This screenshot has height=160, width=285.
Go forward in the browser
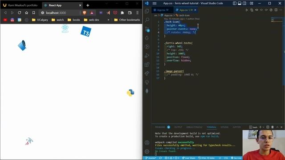[x=12, y=13]
